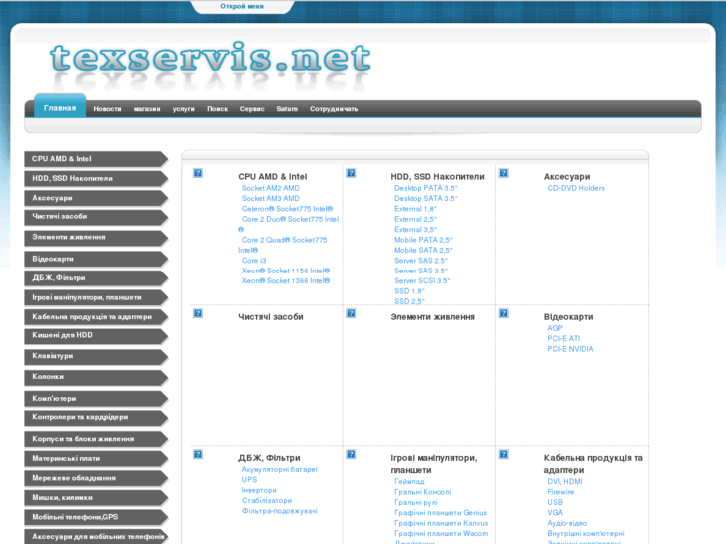Click the image placeholder icon beside CPU AMD & Intel
Image resolution: width=726 pixels, height=544 pixels.
[x=198, y=173]
